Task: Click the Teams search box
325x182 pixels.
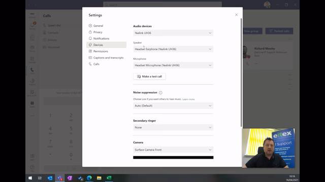Action: click(162, 5)
